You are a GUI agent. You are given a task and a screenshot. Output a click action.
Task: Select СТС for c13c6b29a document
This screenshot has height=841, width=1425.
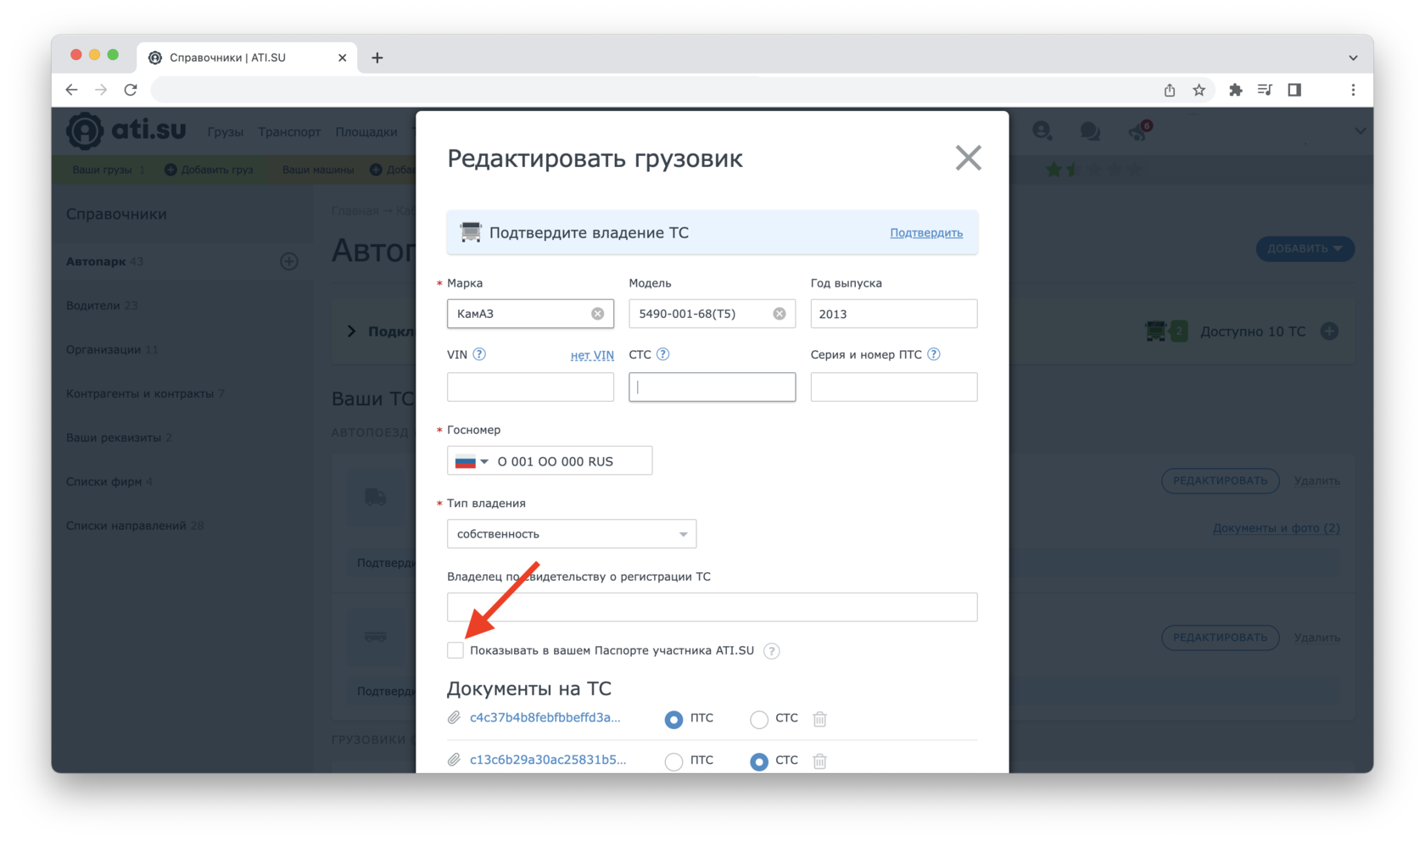[x=759, y=760]
